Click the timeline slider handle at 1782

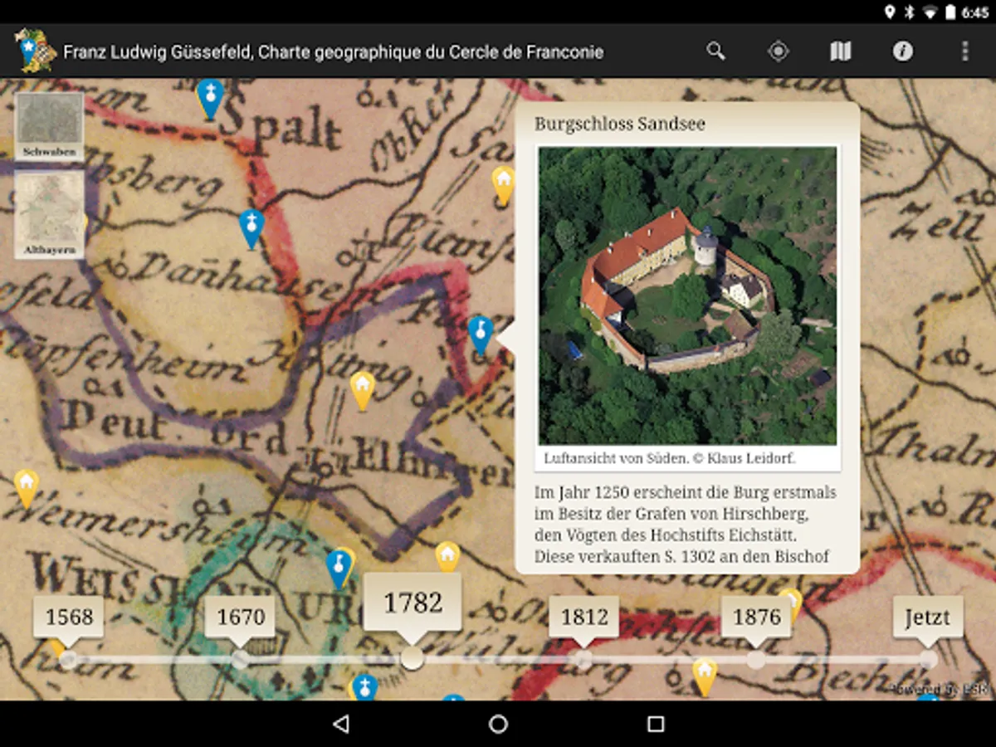[413, 660]
